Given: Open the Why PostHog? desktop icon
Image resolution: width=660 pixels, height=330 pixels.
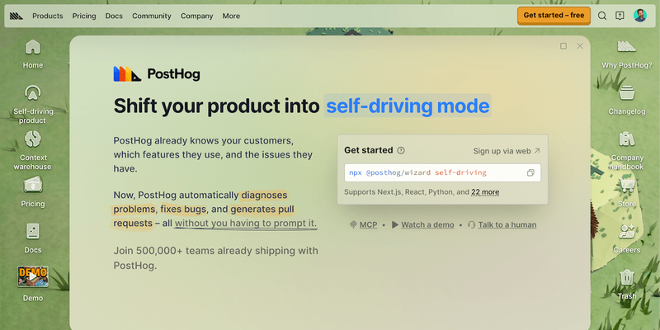Looking at the screenshot, I should [x=627, y=54].
